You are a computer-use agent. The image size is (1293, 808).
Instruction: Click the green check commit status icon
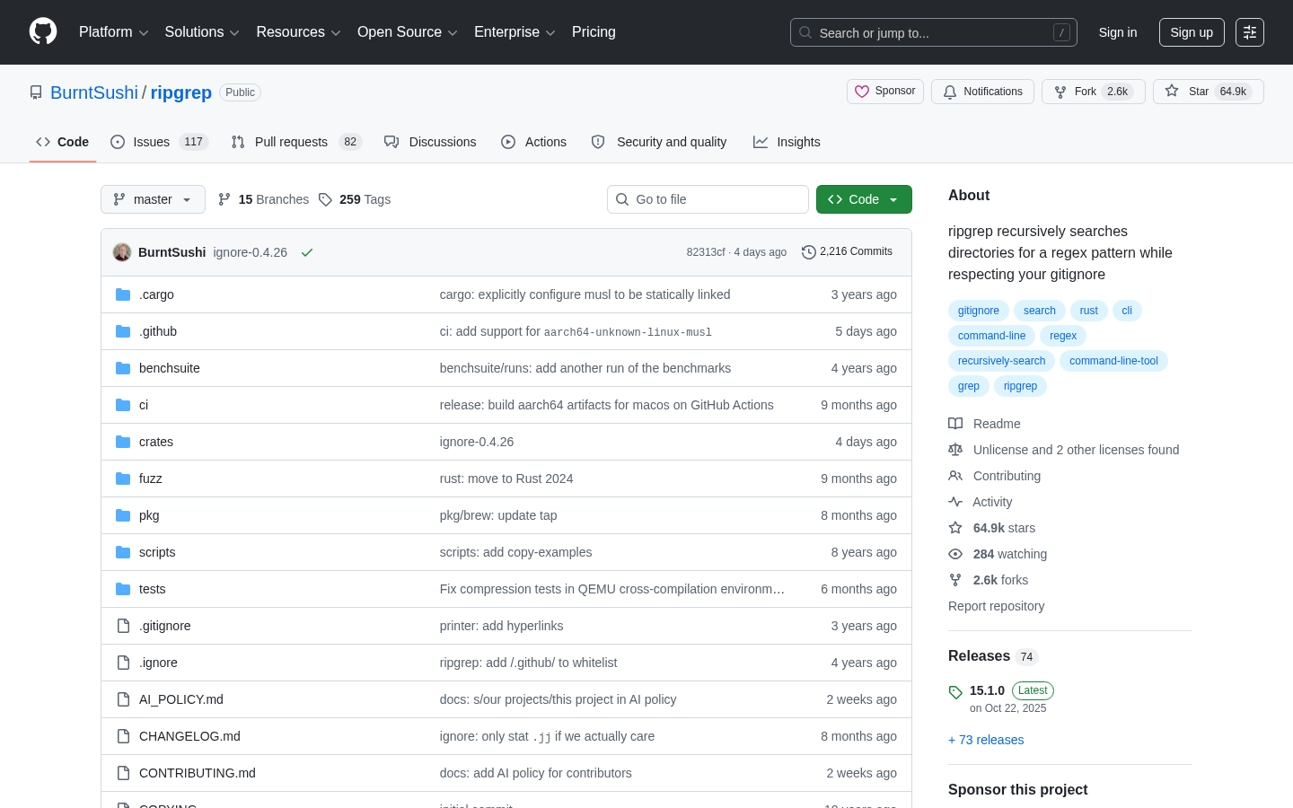[307, 252]
